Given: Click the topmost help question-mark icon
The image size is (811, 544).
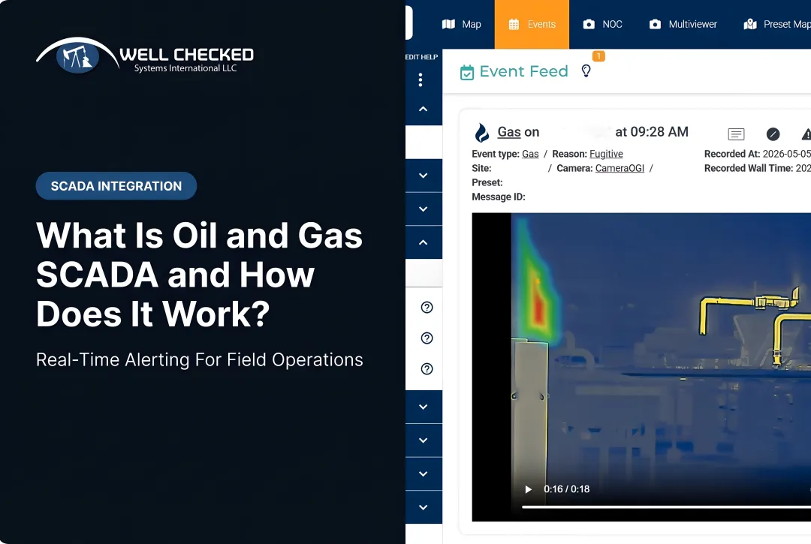Looking at the screenshot, I should coord(427,308).
